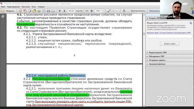Click the Adobe Reader PDF title icon

2,4
